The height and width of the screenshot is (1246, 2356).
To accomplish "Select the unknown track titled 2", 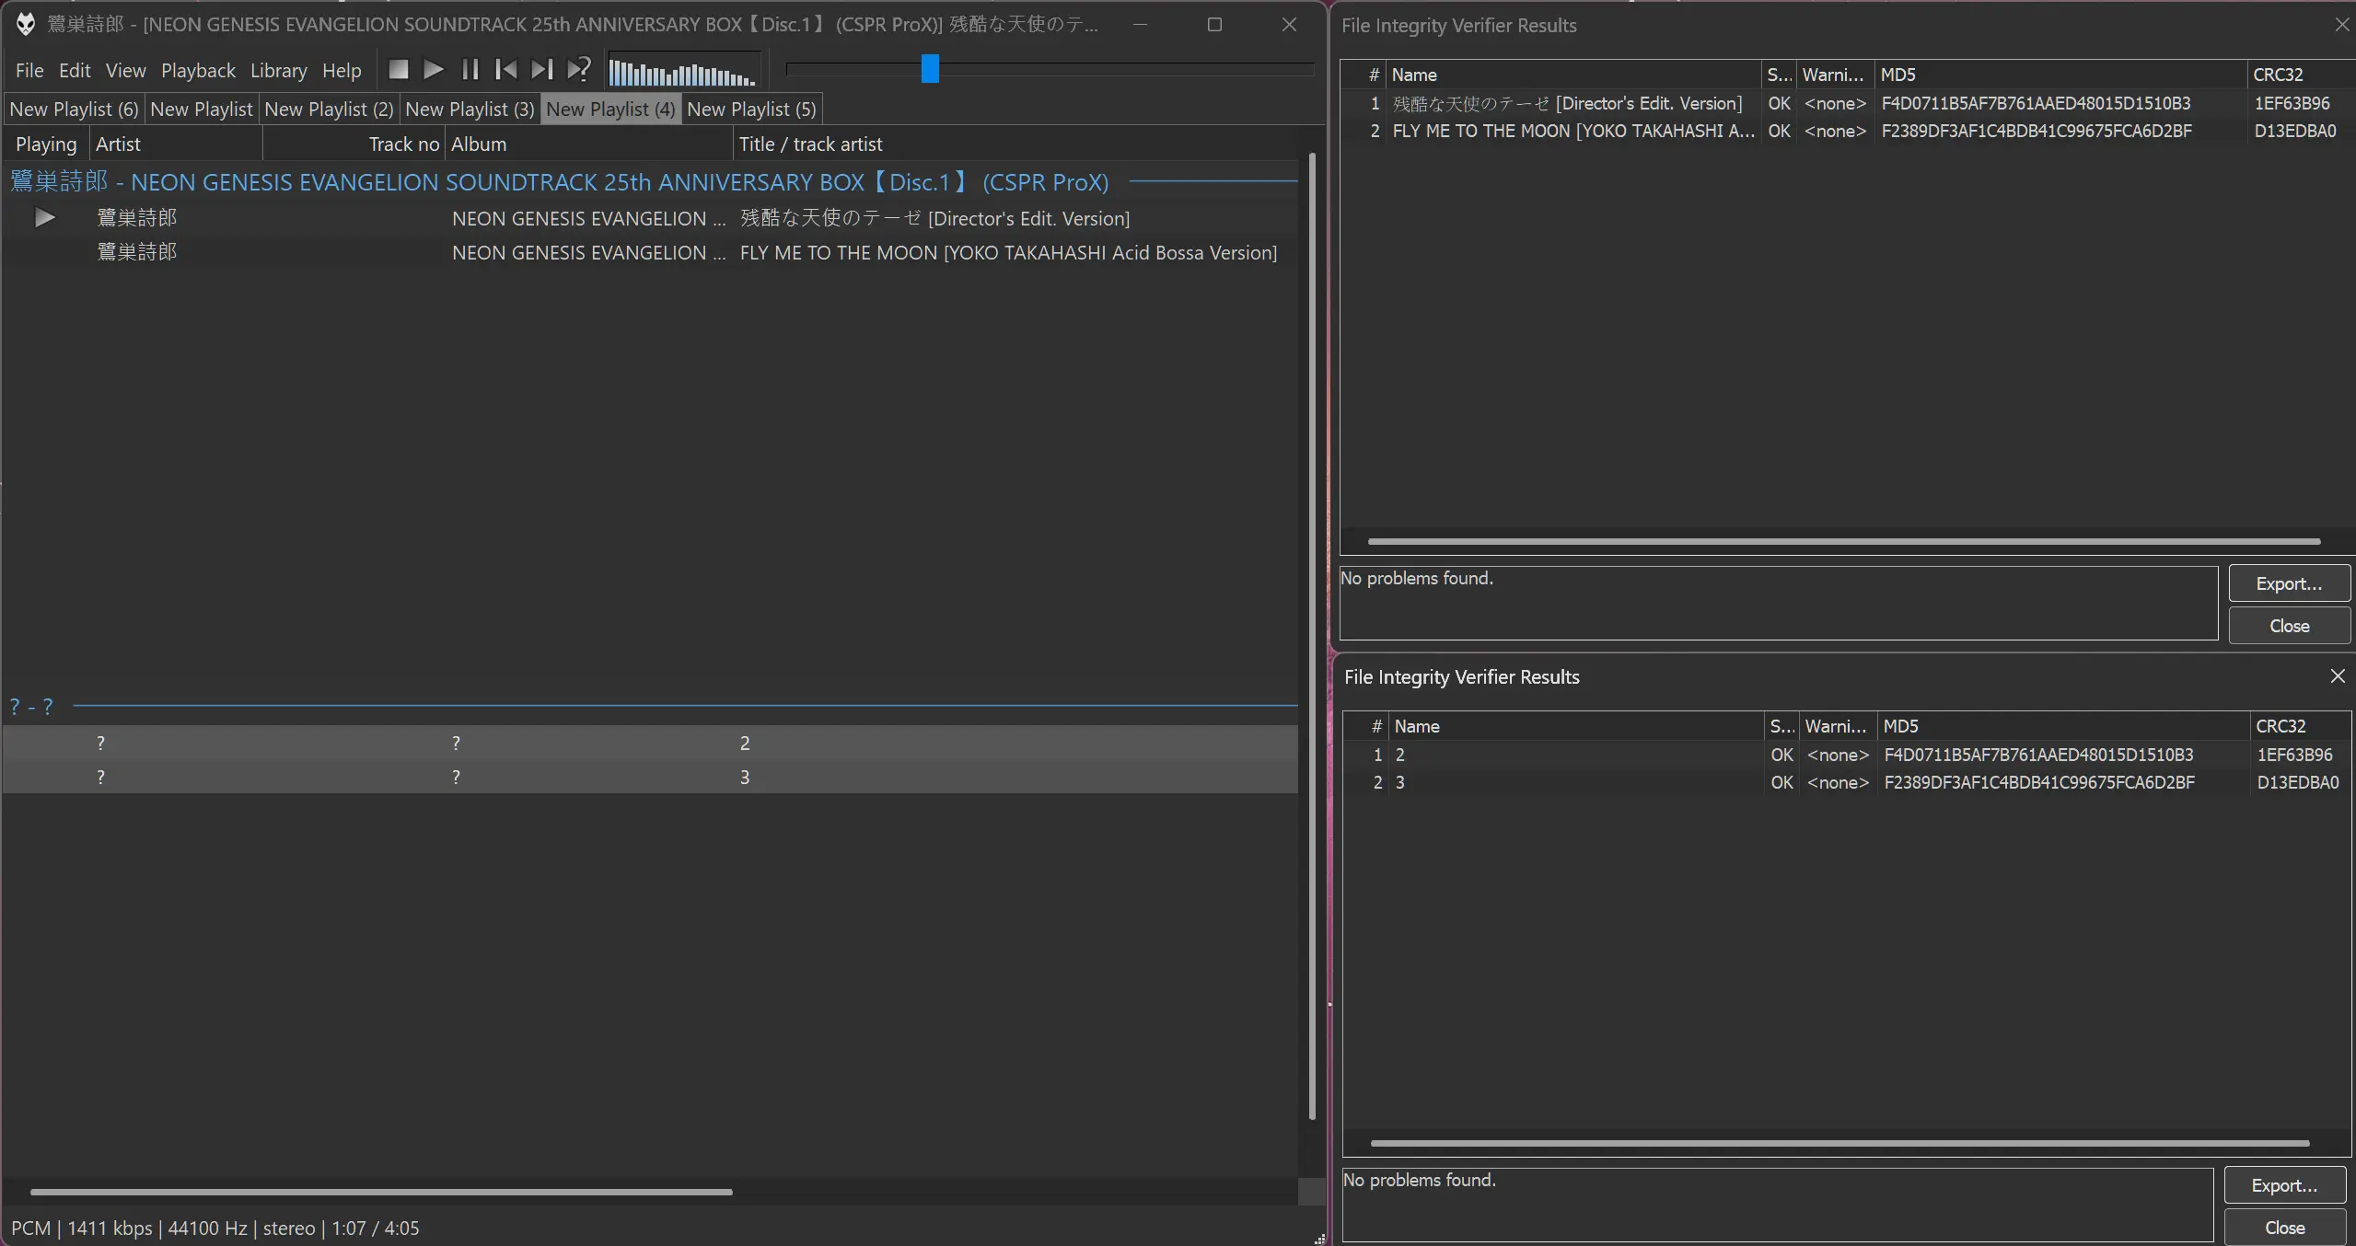I will (650, 743).
